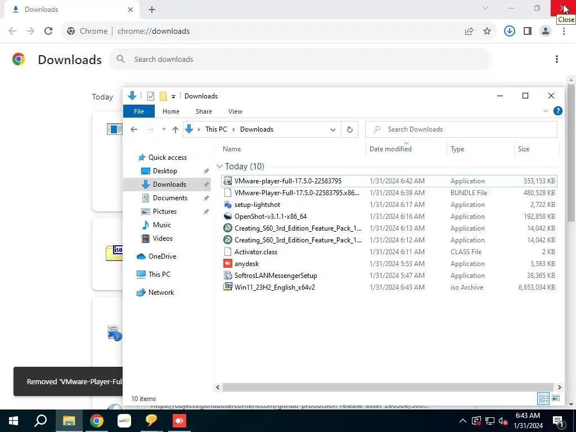
Task: Click the New folder quick access toolbar icon
Action: pyautogui.click(x=164, y=96)
